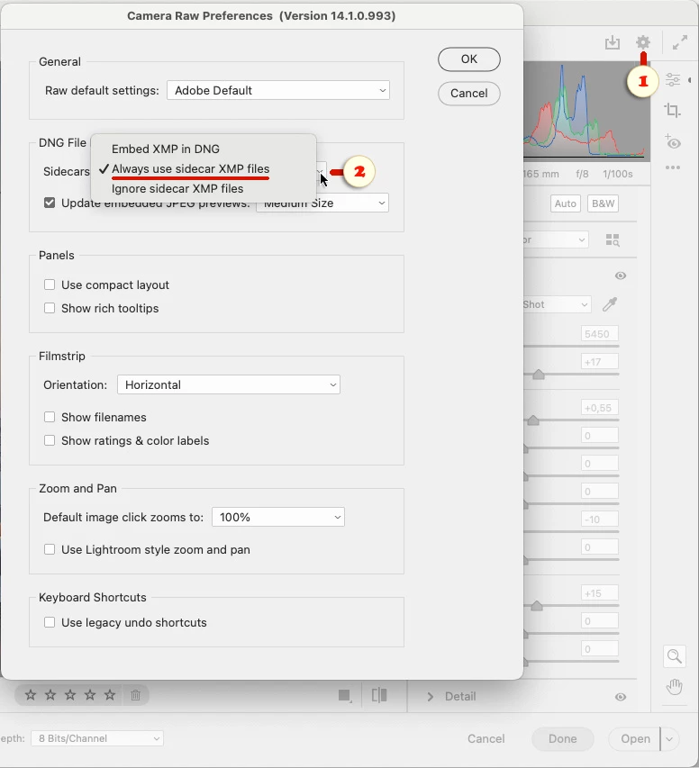Click the B&W button
The width and height of the screenshot is (699, 768).
(603, 203)
